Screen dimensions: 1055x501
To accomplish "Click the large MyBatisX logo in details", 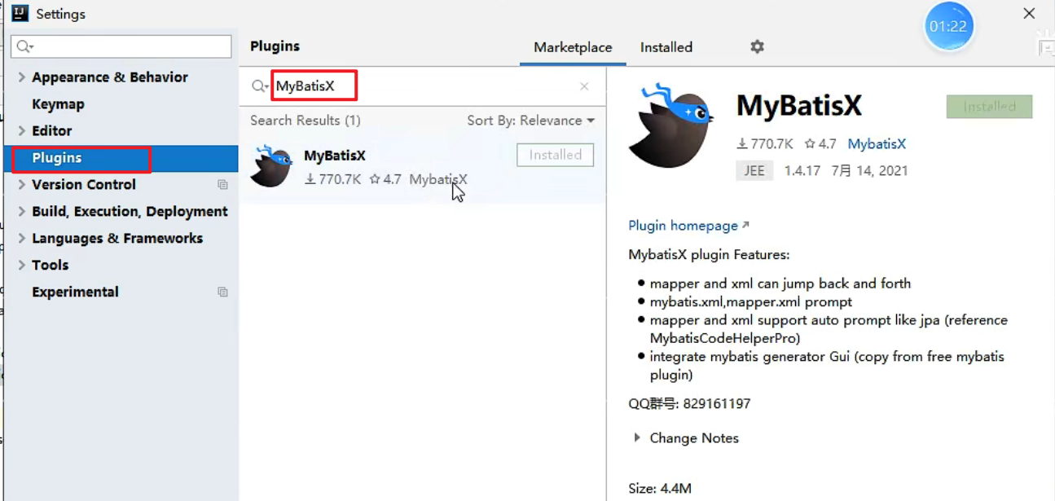I will click(x=670, y=126).
